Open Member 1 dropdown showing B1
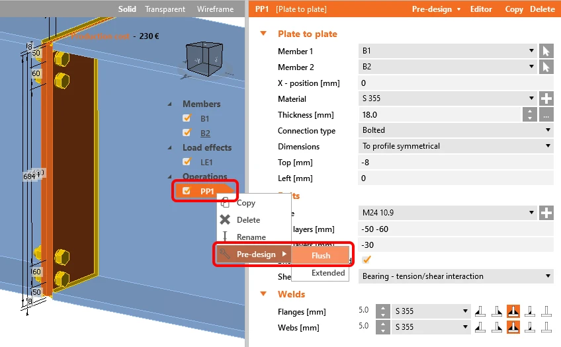The height and width of the screenshot is (347, 561). 448,51
